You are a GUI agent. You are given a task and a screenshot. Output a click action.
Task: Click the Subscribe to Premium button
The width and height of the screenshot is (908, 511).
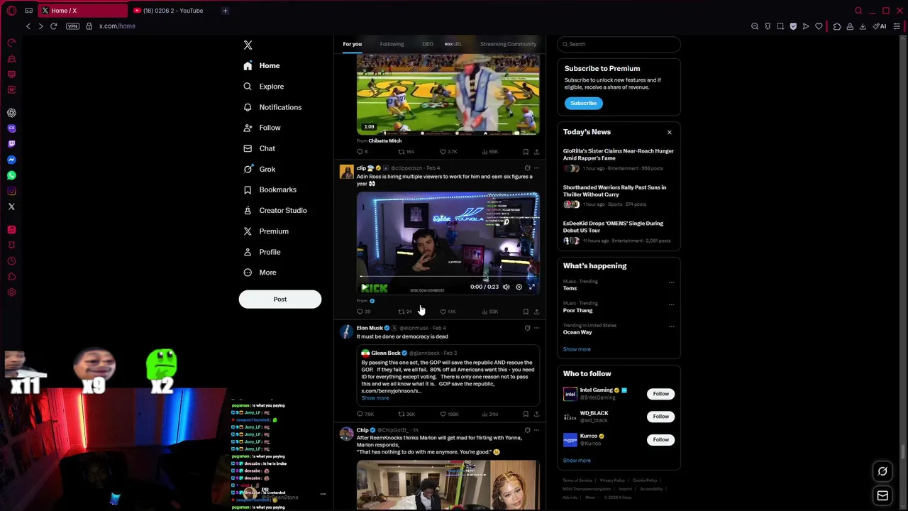coord(583,103)
